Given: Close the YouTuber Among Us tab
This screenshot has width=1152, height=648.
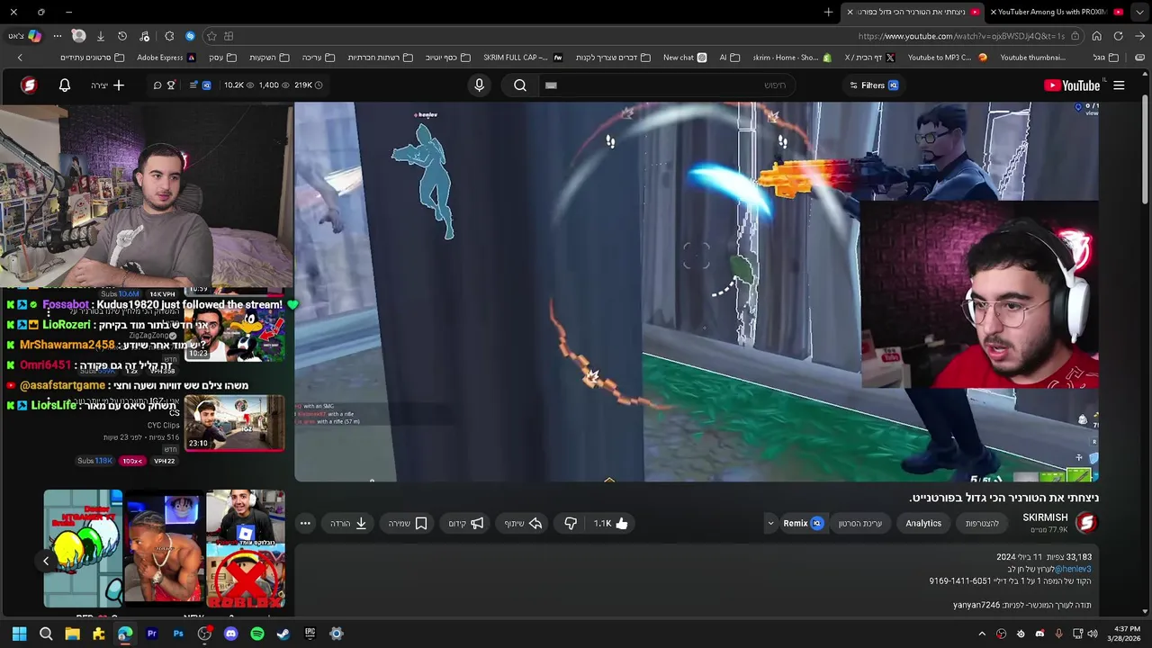Looking at the screenshot, I should 994,12.
